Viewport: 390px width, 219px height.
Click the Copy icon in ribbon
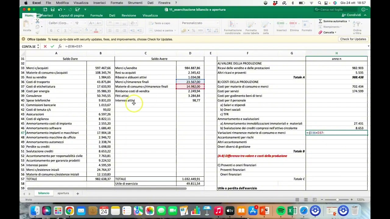[x=37, y=27]
